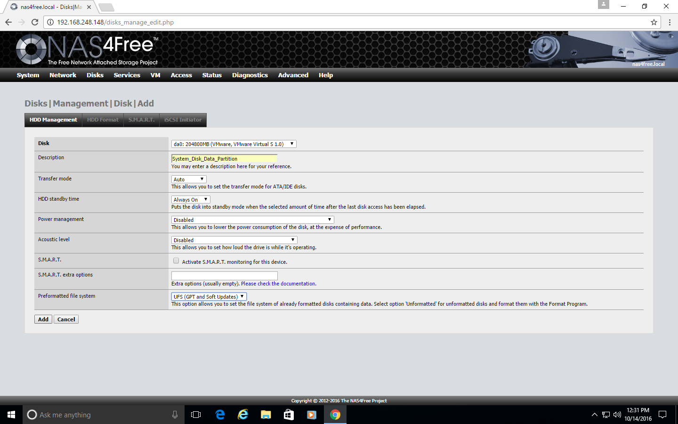
Task: Open Windows Store in the taskbar
Action: pos(289,415)
